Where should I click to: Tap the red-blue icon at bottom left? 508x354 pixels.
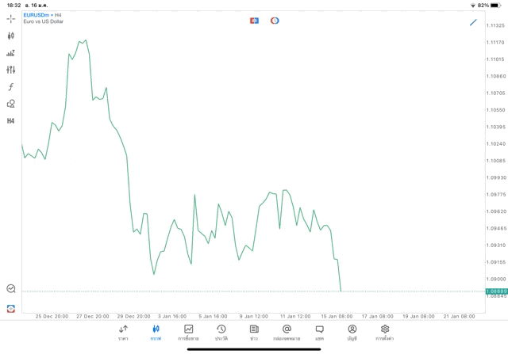click(10, 309)
